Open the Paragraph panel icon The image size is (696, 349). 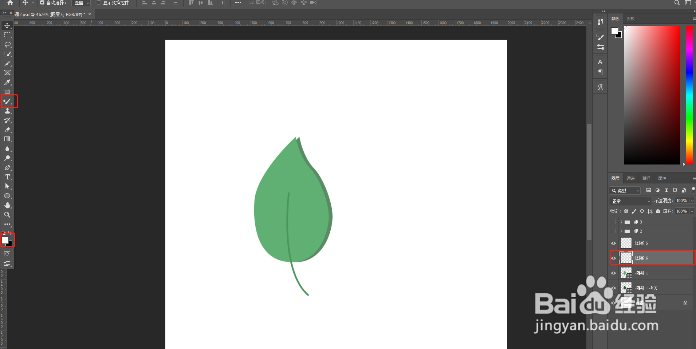[601, 72]
